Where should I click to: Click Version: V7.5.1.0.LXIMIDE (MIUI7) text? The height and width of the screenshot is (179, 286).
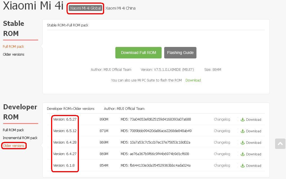coord(167,70)
